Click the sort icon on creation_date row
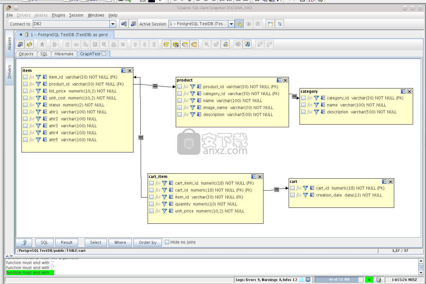This screenshot has width=426, height=284. coord(312,195)
